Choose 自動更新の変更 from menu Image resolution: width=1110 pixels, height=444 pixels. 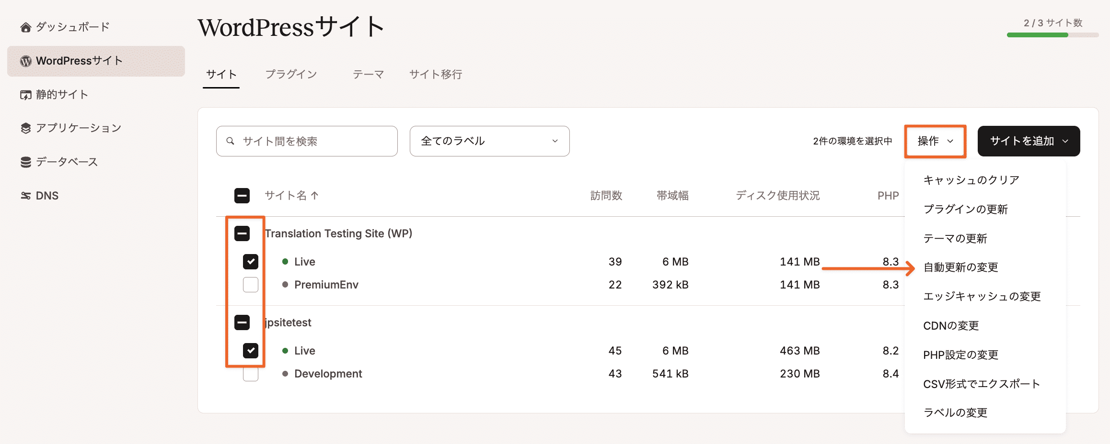[960, 267]
